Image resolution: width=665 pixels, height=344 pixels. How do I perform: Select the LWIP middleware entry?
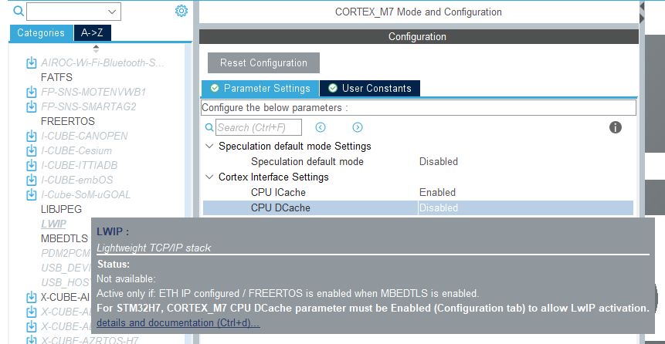(53, 224)
